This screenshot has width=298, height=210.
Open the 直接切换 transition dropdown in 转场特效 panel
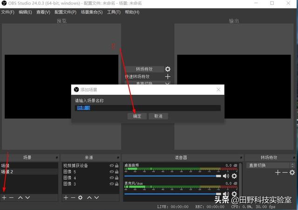[x=271, y=165]
